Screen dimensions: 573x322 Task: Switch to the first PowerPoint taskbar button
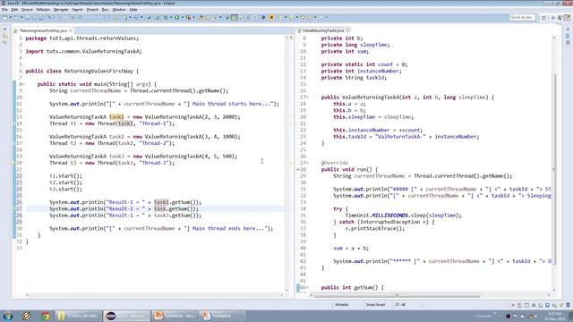click(x=175, y=316)
